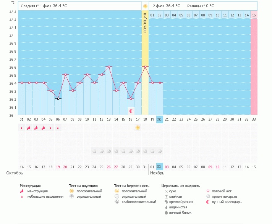
Task: Select the temperature point on cycle day 13
Action: [109, 67]
